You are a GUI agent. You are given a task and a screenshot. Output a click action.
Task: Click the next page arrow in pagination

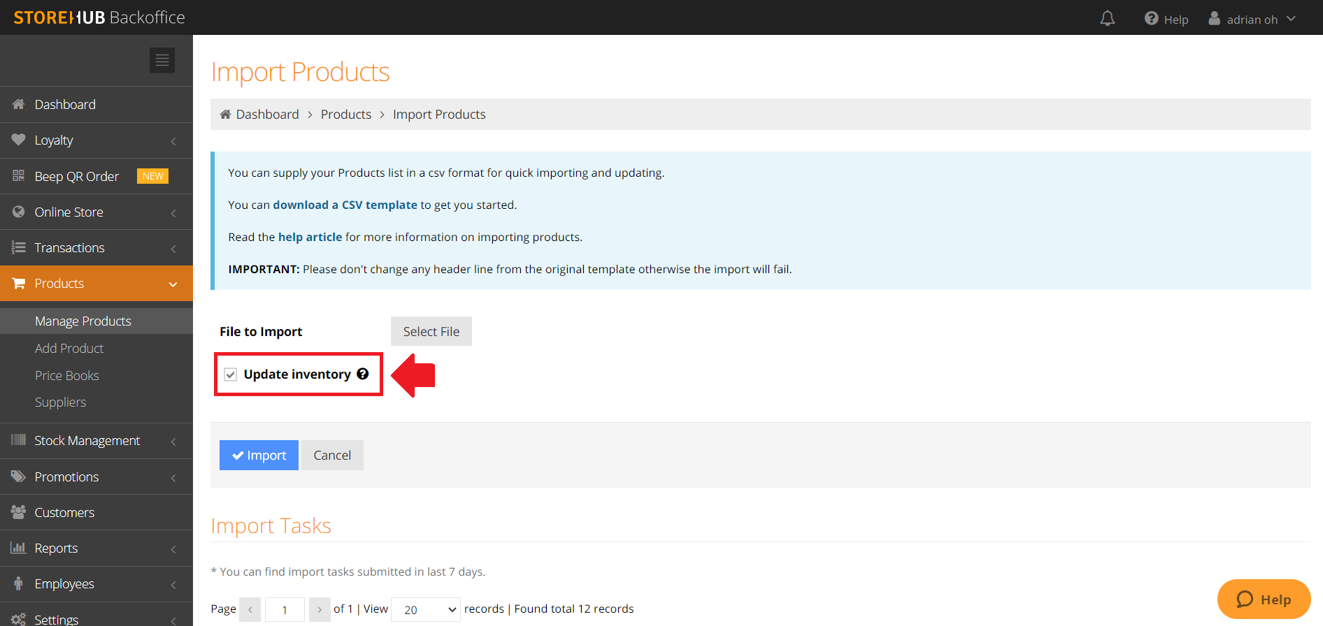(320, 610)
